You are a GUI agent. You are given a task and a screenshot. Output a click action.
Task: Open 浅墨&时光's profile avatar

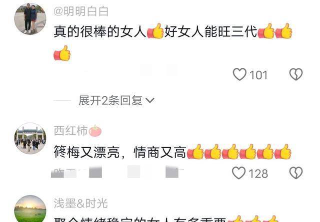pos(30,209)
